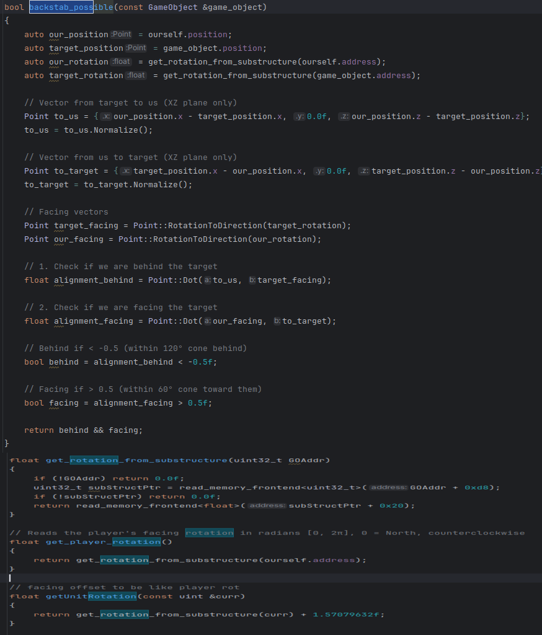This screenshot has width=542, height=635.
Task: Click the line 'to_us = to_us.Normalize();'
Action: click(88, 130)
